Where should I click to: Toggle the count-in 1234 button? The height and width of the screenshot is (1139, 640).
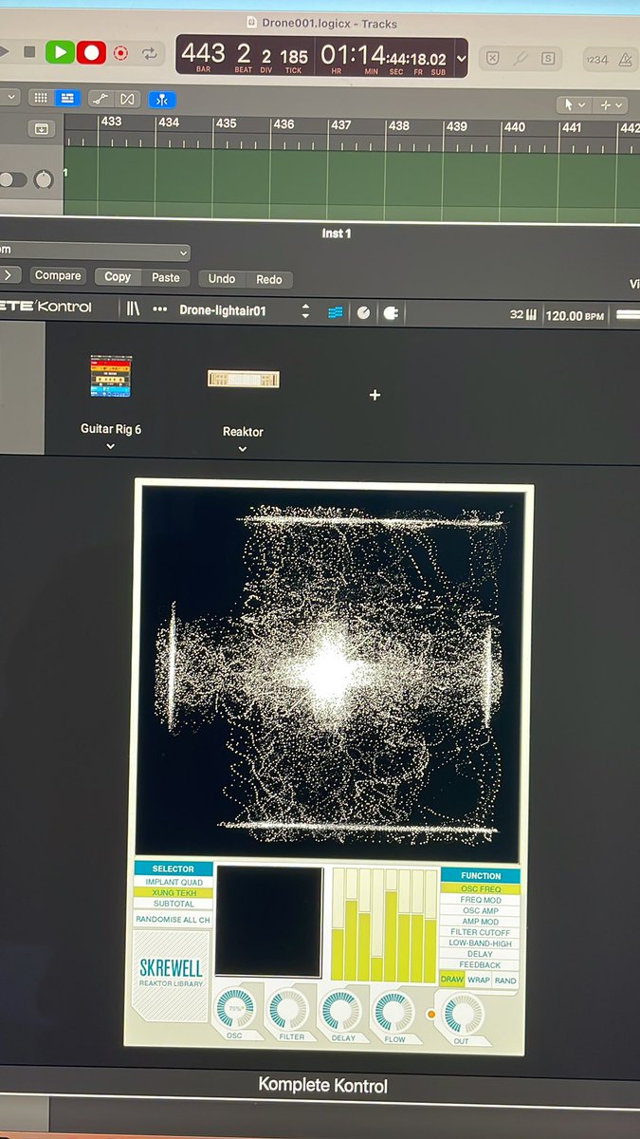[x=596, y=59]
